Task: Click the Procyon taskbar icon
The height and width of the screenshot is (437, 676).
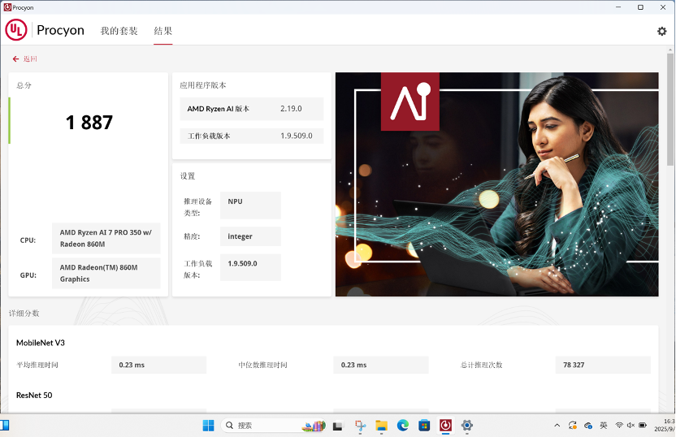Action: [445, 425]
